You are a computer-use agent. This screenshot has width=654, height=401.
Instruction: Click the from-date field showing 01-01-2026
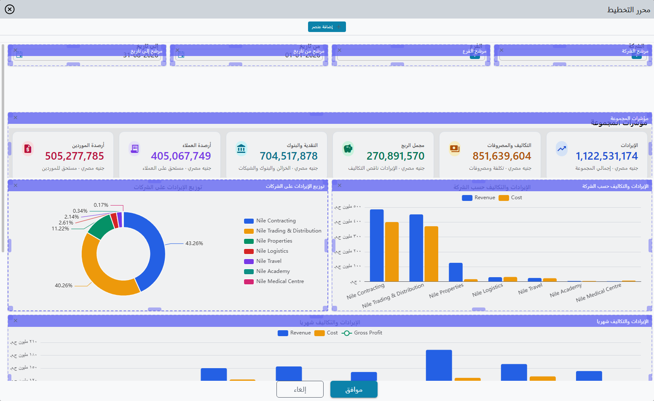pyautogui.click(x=249, y=56)
